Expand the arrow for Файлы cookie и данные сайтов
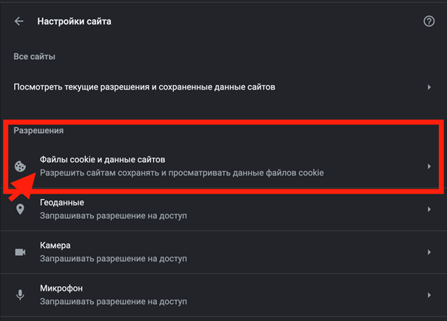The height and width of the screenshot is (321, 447). [429, 166]
